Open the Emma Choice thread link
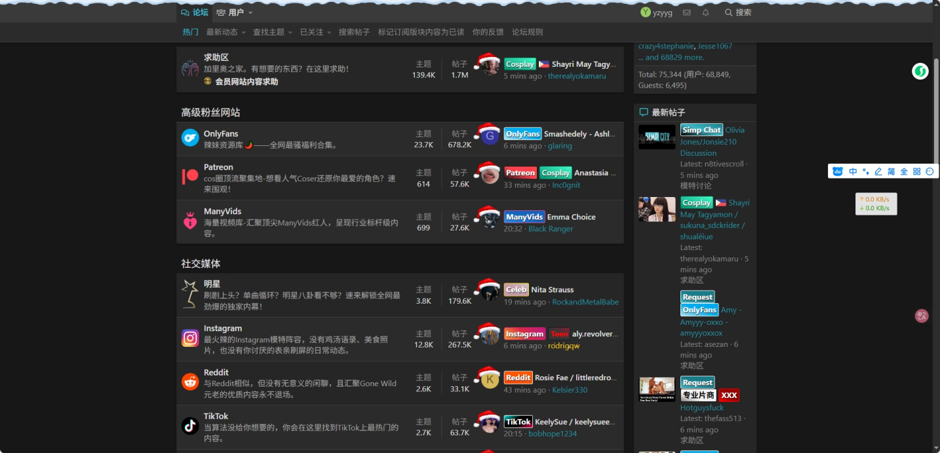Image resolution: width=940 pixels, height=453 pixels. pyautogui.click(x=572, y=217)
